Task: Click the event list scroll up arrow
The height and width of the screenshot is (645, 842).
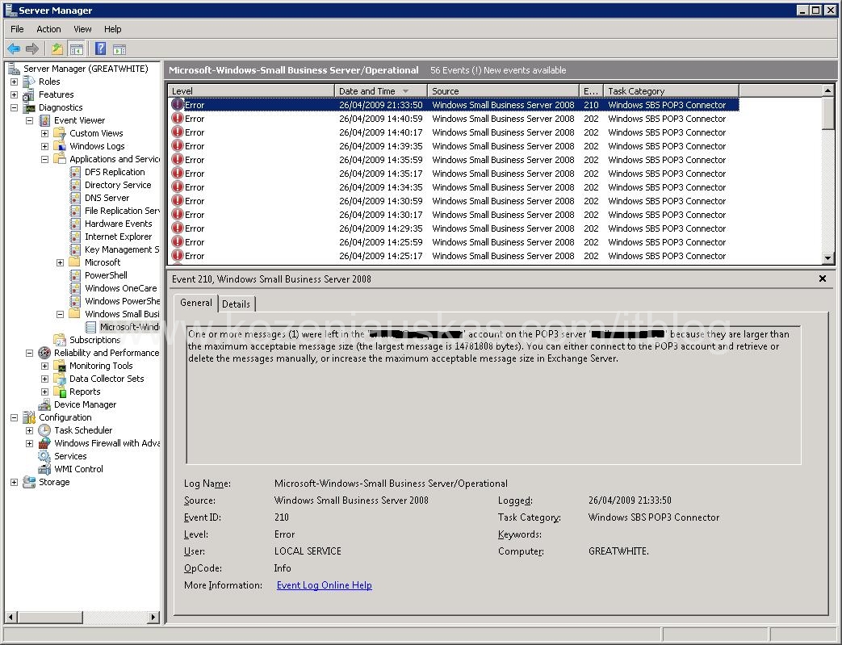Action: coord(827,90)
